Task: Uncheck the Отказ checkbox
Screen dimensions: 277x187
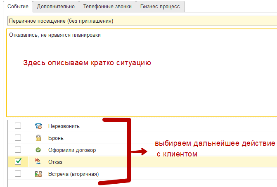Action: [18, 162]
